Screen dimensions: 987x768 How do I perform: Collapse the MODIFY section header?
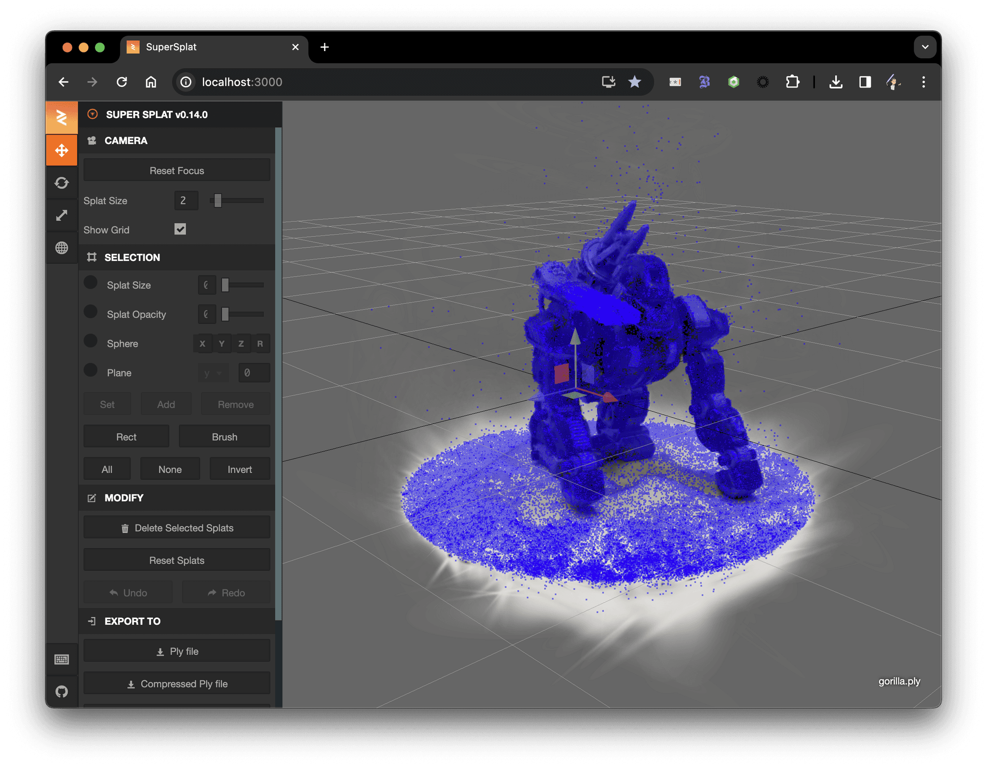(177, 498)
